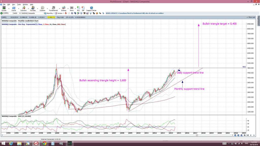Expand the Systems dropdown arrow
Viewport: 260px width, 146px height.
pyautogui.click(x=47, y=8)
